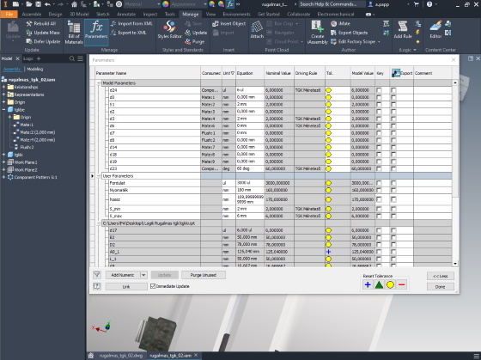Check the Key box for parameter d24
The image size is (481, 360).
pos(379,90)
